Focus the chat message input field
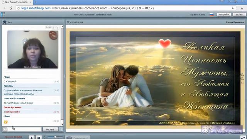This screenshot has width=247, height=139. click(25, 129)
